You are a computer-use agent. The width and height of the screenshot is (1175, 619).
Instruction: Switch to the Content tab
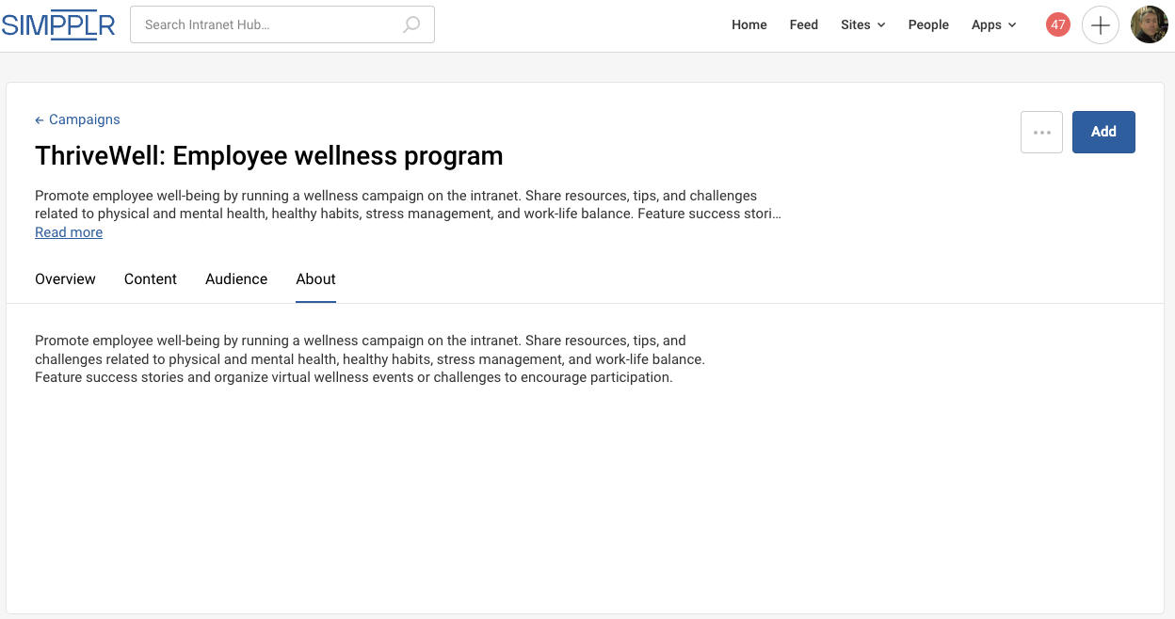point(151,279)
